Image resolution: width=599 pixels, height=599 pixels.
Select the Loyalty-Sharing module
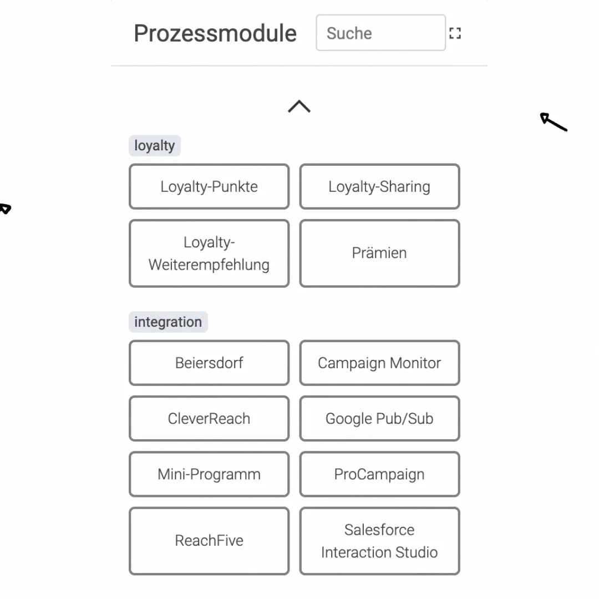coord(379,186)
